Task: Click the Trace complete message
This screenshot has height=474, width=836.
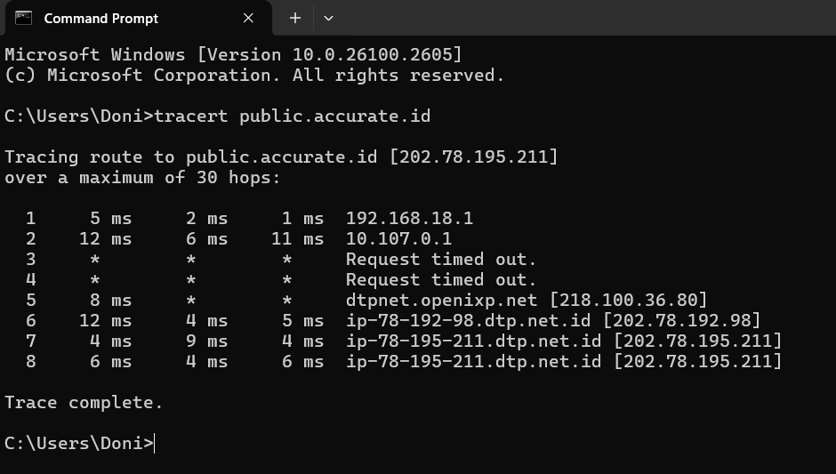Action: [84, 402]
